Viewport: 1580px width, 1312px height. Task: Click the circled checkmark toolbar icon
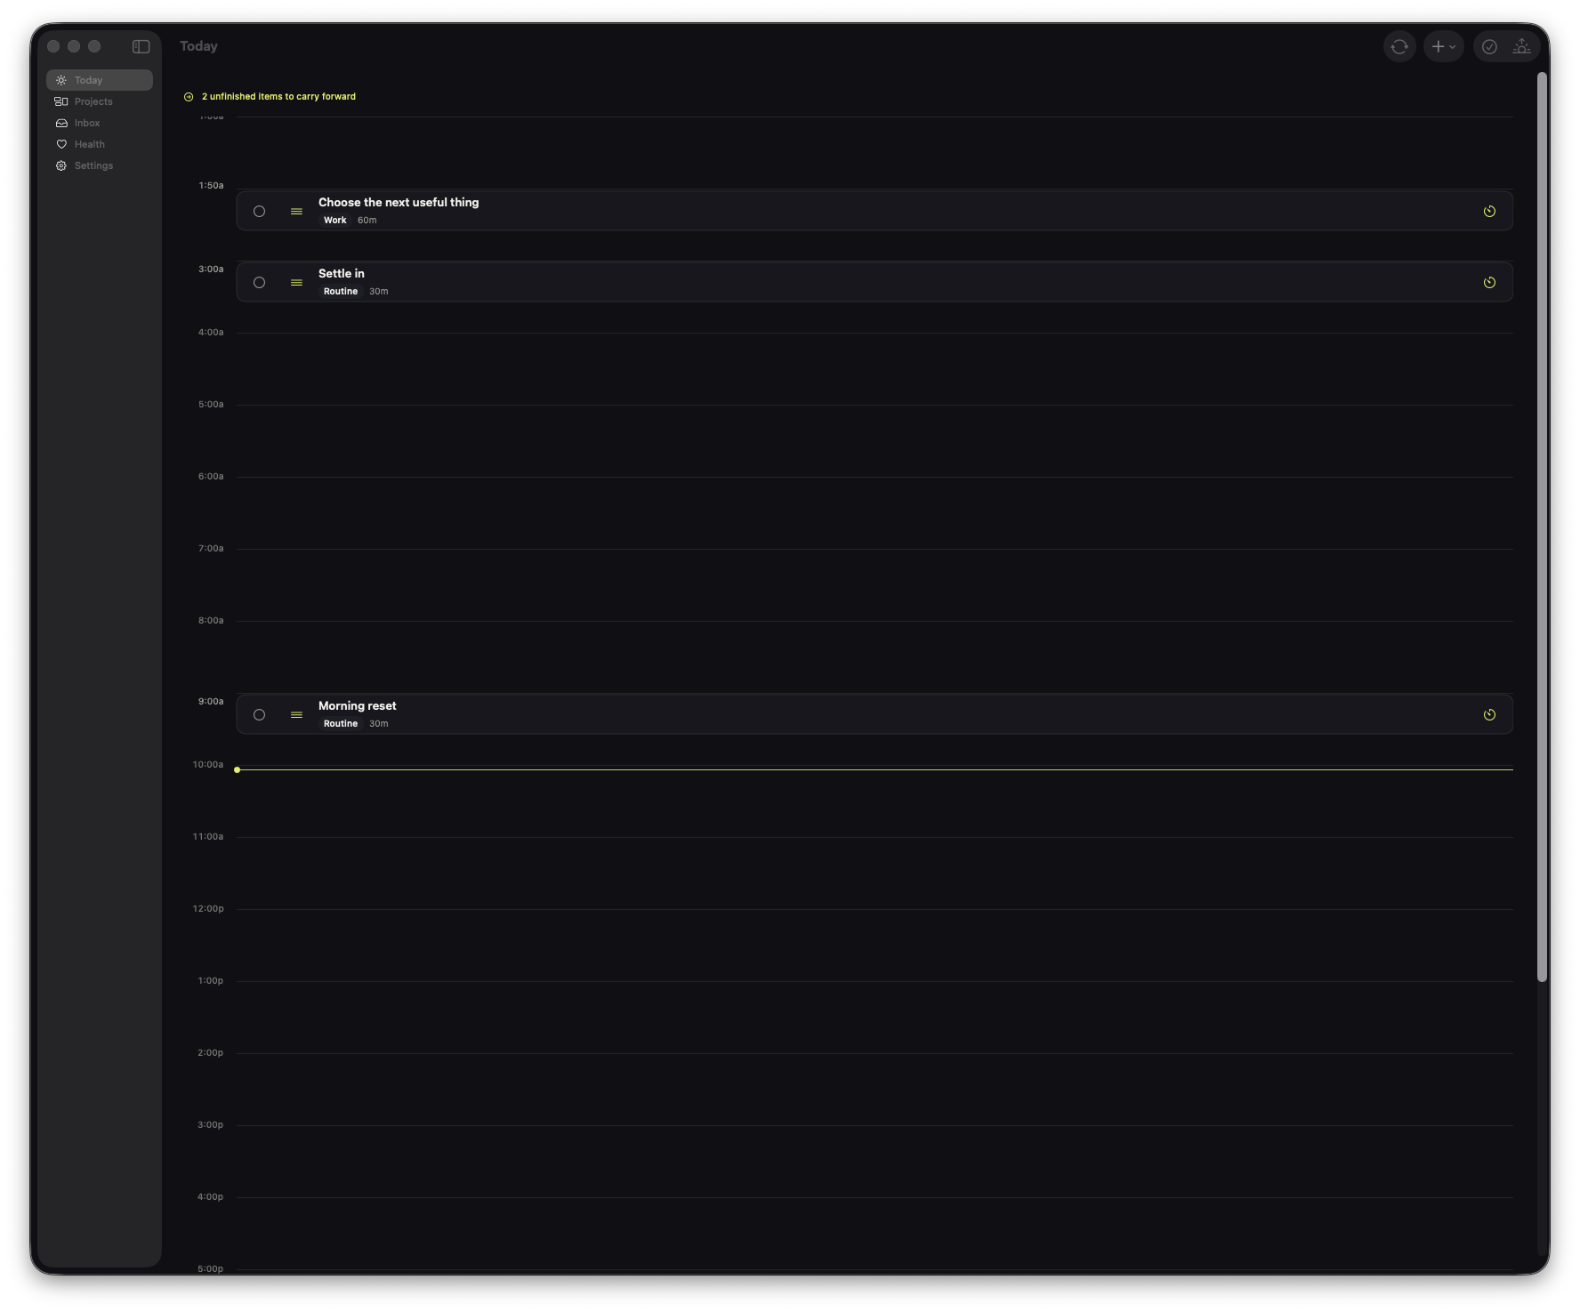pyautogui.click(x=1489, y=46)
